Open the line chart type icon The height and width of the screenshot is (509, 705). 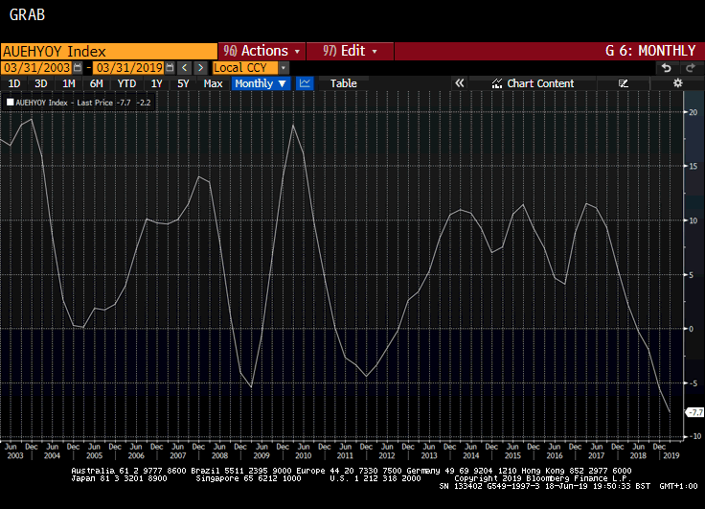pyautogui.click(x=305, y=83)
